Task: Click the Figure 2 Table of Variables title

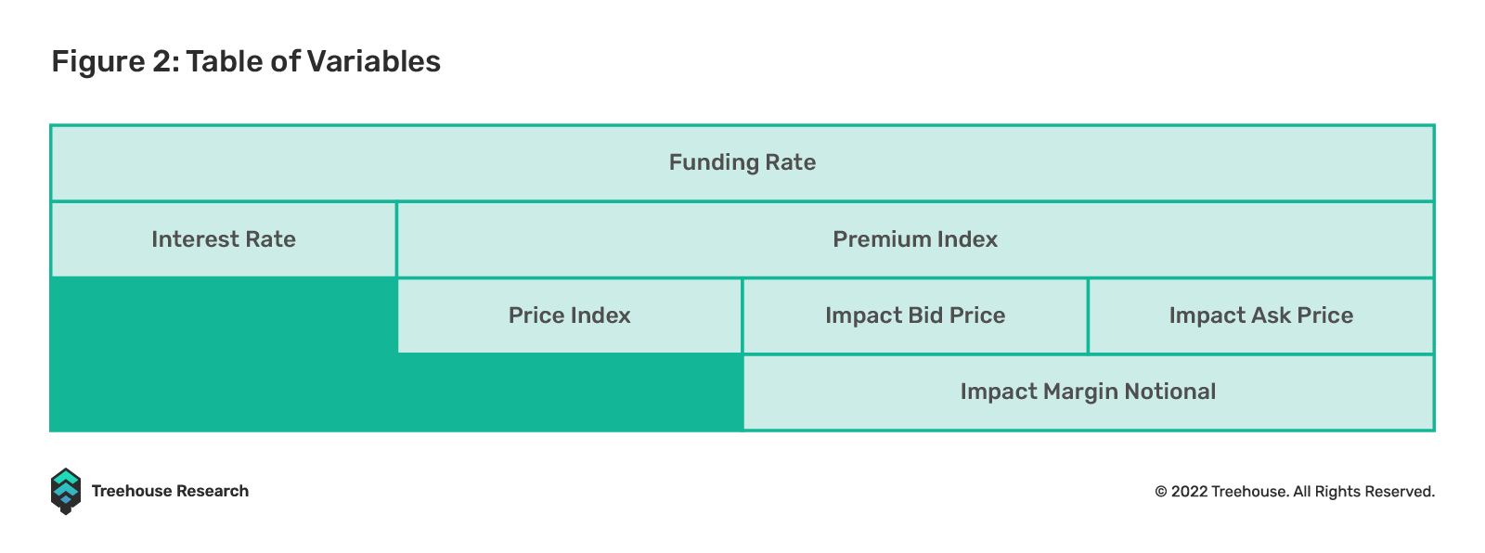Action: pyautogui.click(x=246, y=61)
